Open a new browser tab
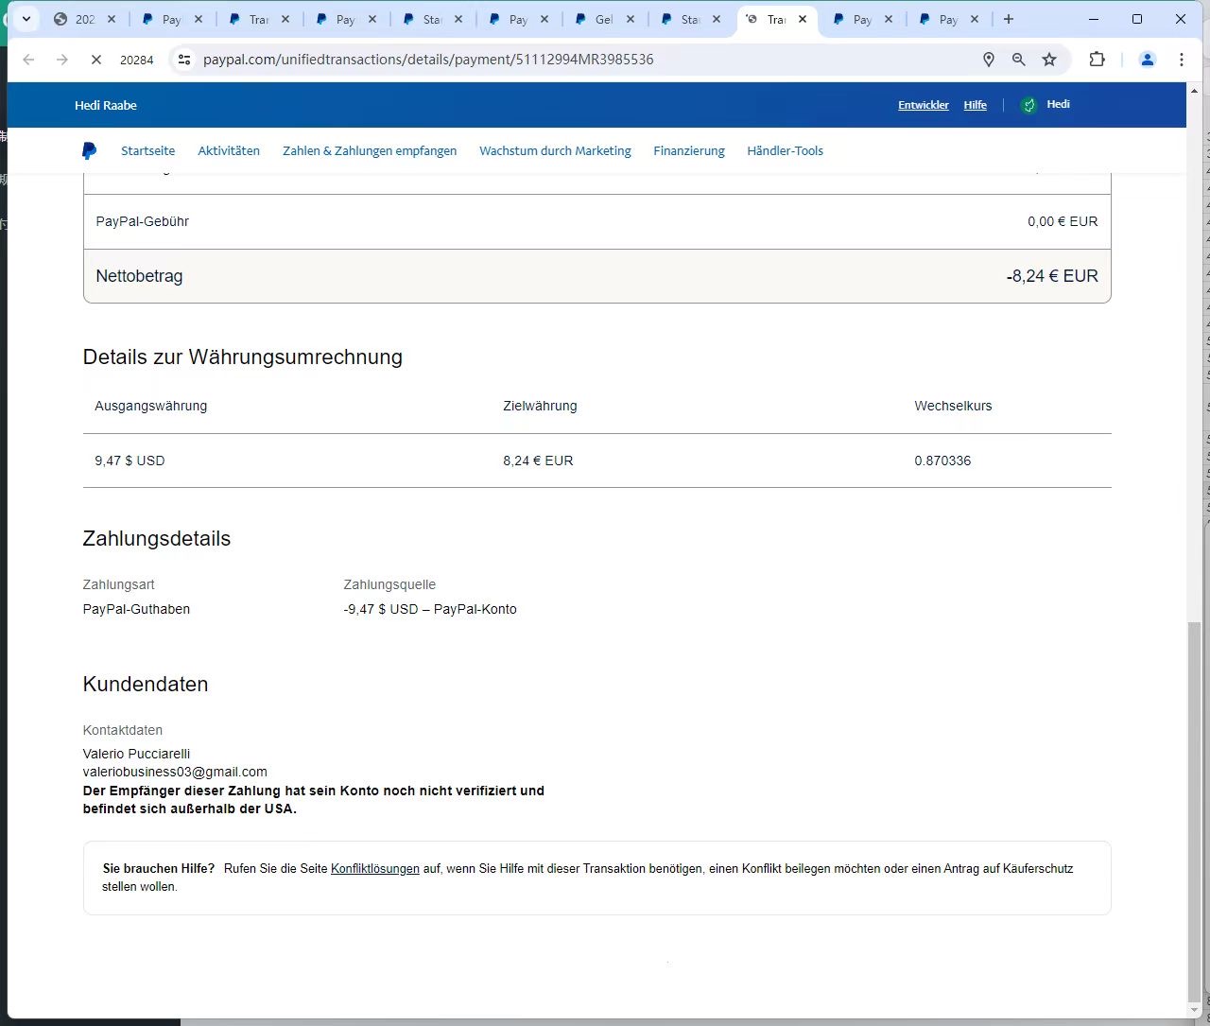Image resolution: width=1210 pixels, height=1026 pixels. tap(1009, 19)
